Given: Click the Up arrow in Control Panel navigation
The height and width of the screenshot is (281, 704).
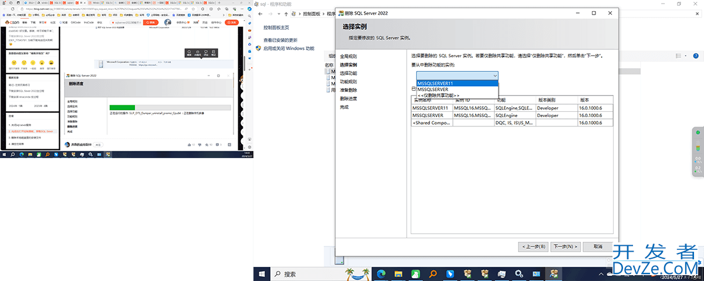Looking at the screenshot, I should point(286,13).
